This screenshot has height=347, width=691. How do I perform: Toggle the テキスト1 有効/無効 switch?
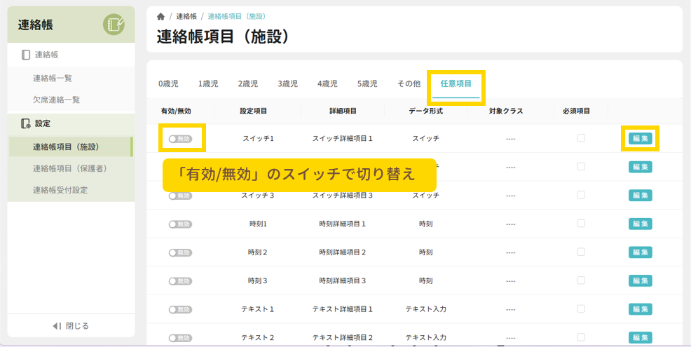(180, 309)
